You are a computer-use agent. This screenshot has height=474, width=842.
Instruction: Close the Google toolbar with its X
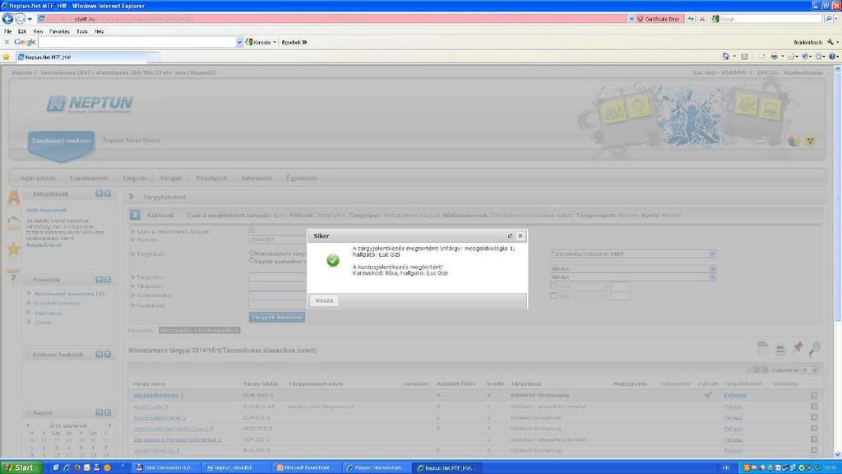click(x=7, y=42)
